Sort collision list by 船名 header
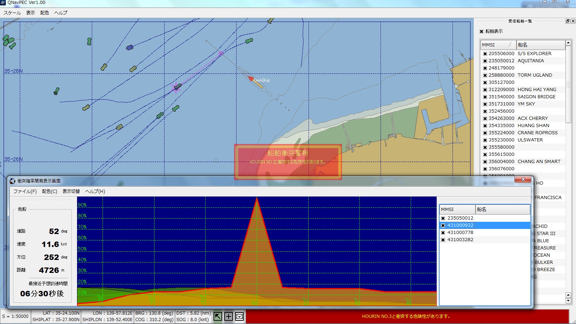This screenshot has width=576, height=324. click(x=503, y=209)
